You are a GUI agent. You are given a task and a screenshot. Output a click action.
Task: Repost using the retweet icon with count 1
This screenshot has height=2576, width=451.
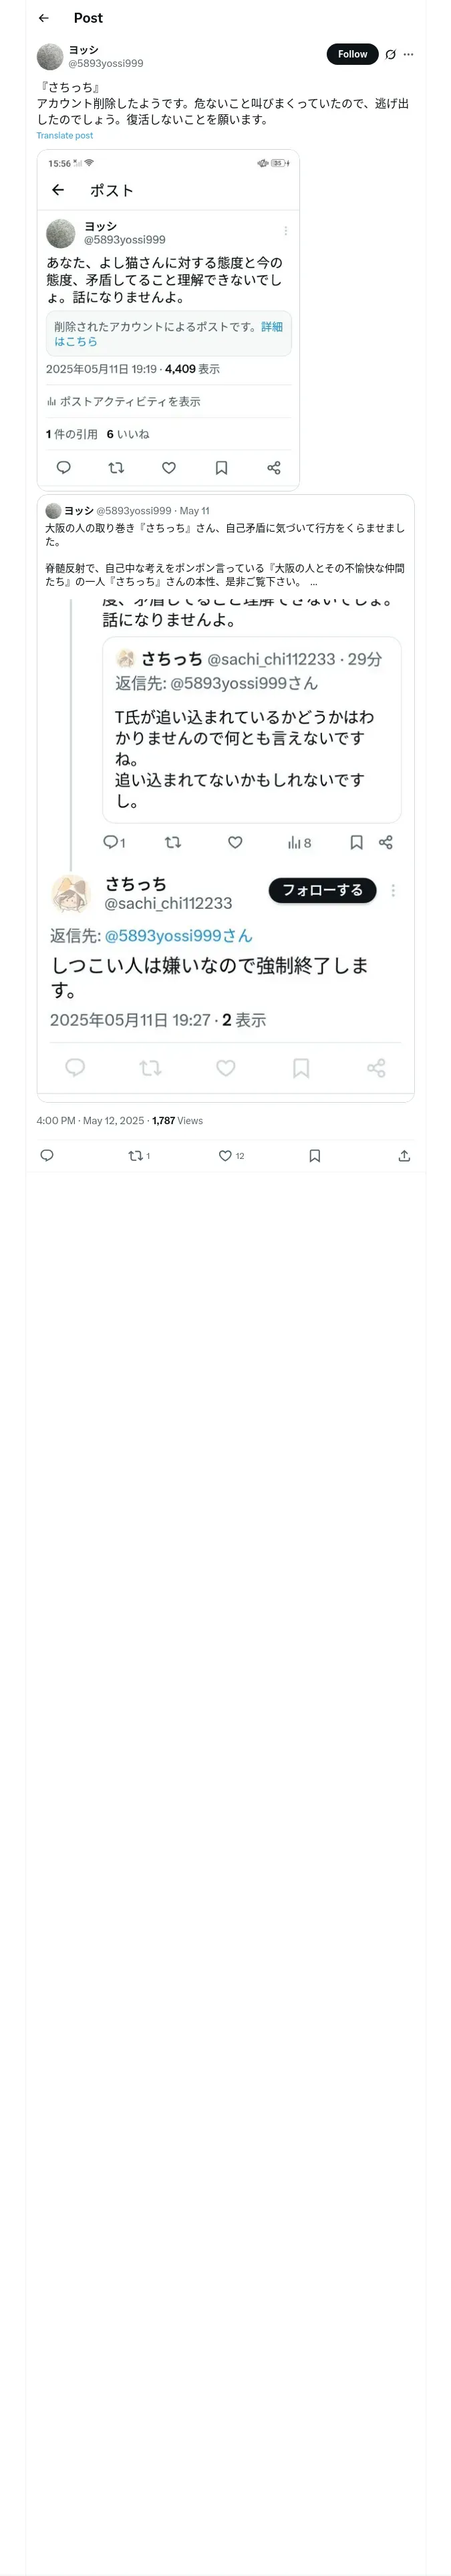point(139,1155)
